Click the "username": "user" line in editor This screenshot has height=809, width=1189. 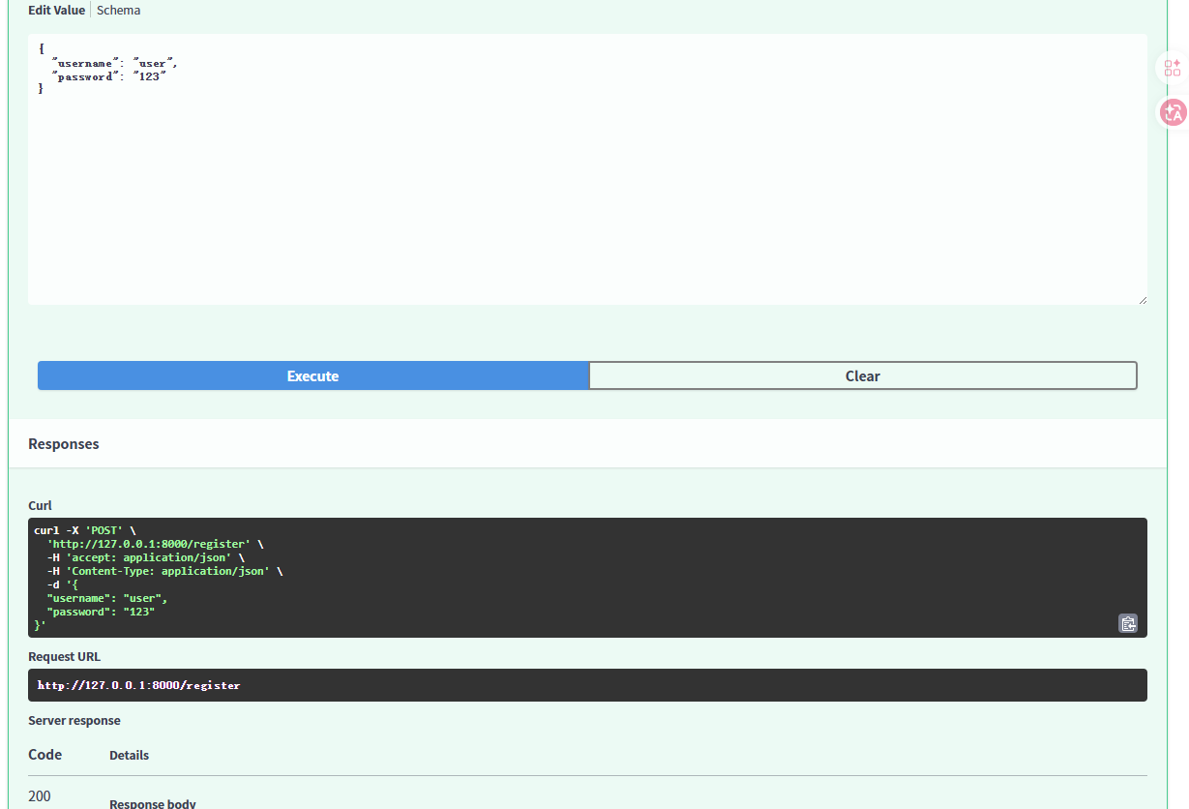[x=114, y=64]
